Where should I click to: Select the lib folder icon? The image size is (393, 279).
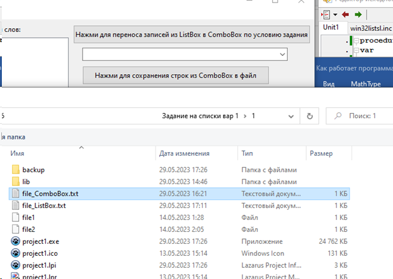click(x=16, y=182)
